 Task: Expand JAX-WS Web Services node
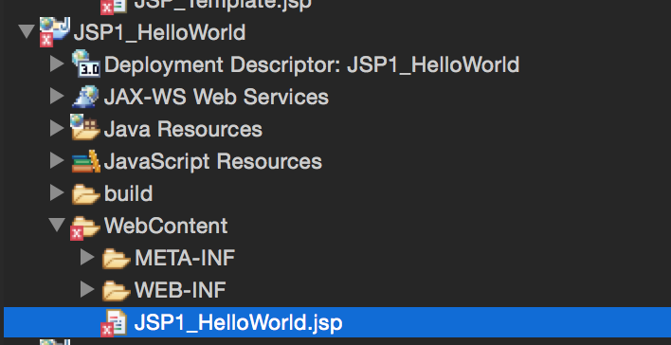pyautogui.click(x=57, y=96)
